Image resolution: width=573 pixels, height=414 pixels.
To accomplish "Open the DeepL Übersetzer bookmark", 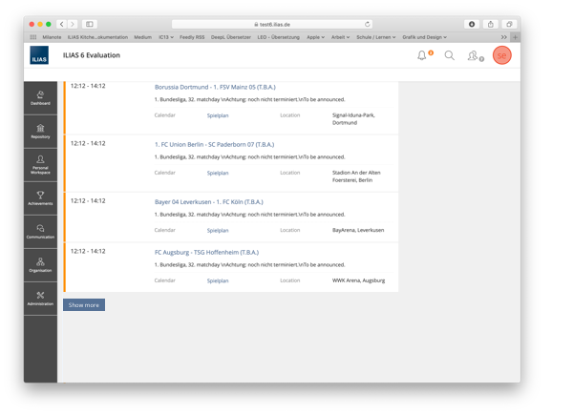I will coord(231,37).
